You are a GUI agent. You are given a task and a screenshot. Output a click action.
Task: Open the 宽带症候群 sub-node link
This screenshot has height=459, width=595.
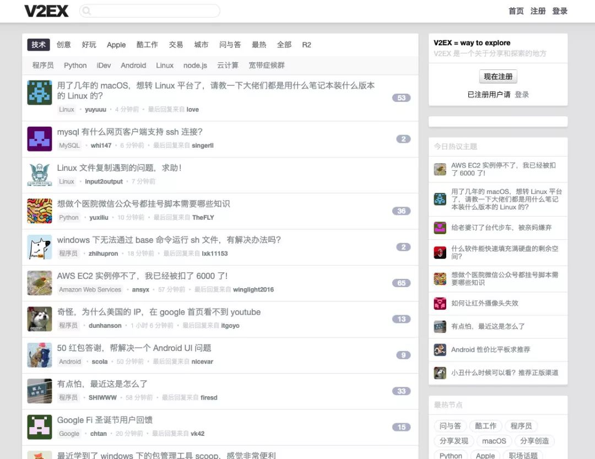click(x=267, y=66)
